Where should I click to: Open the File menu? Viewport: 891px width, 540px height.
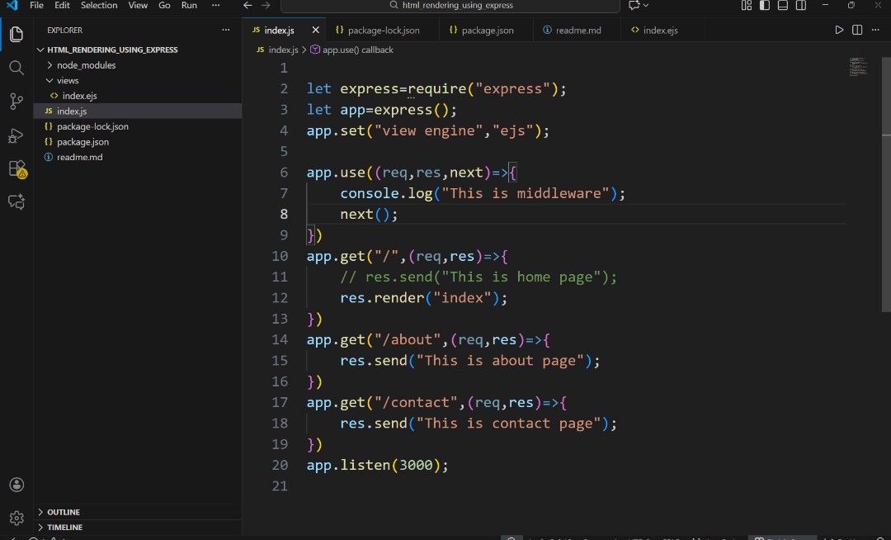click(x=36, y=5)
